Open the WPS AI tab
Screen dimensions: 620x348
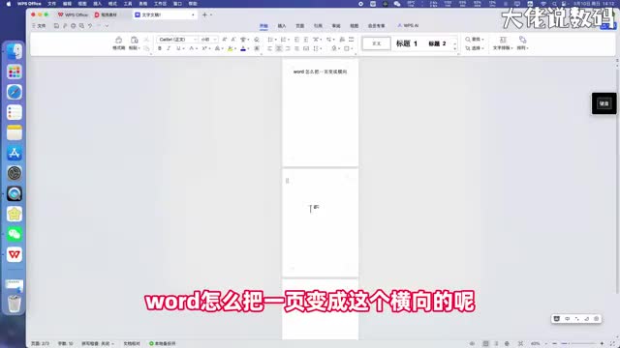click(408, 26)
